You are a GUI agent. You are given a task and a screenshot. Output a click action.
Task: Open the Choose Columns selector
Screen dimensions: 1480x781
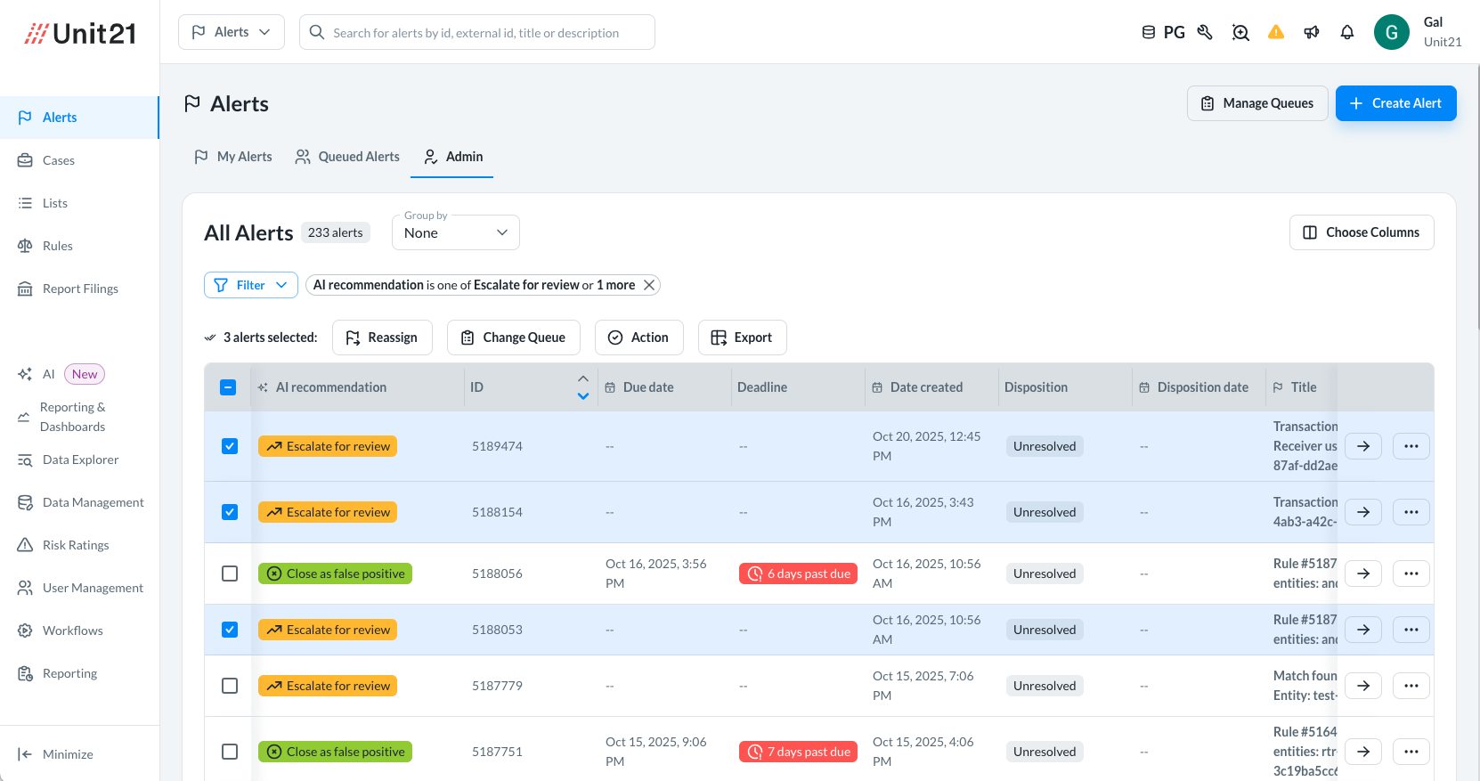click(x=1362, y=232)
